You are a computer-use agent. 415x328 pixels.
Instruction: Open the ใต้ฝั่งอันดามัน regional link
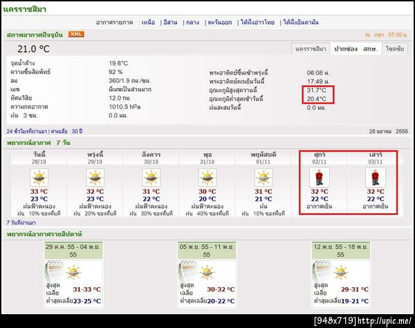(301, 23)
